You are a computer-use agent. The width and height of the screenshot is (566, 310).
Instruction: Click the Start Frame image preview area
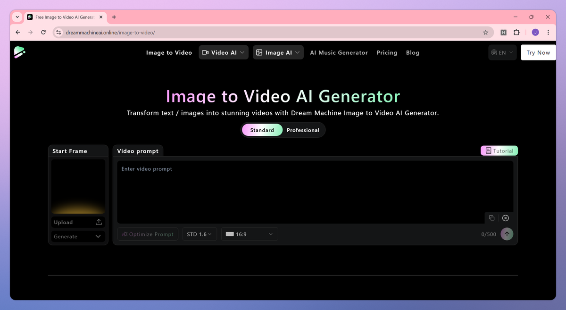tap(78, 186)
